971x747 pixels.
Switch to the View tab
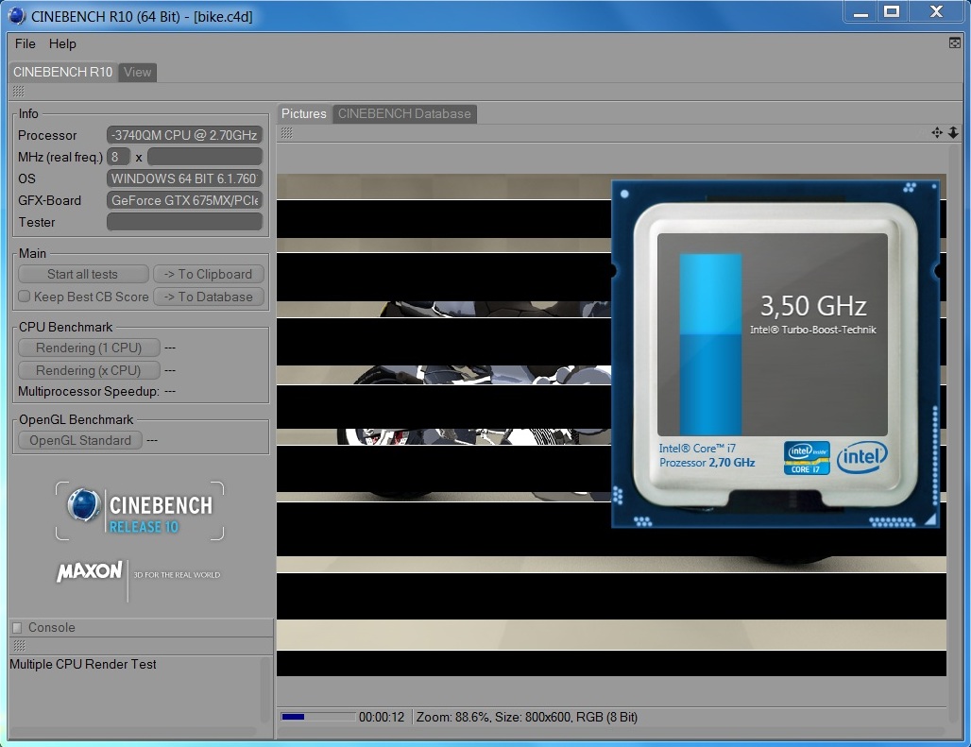(x=138, y=72)
